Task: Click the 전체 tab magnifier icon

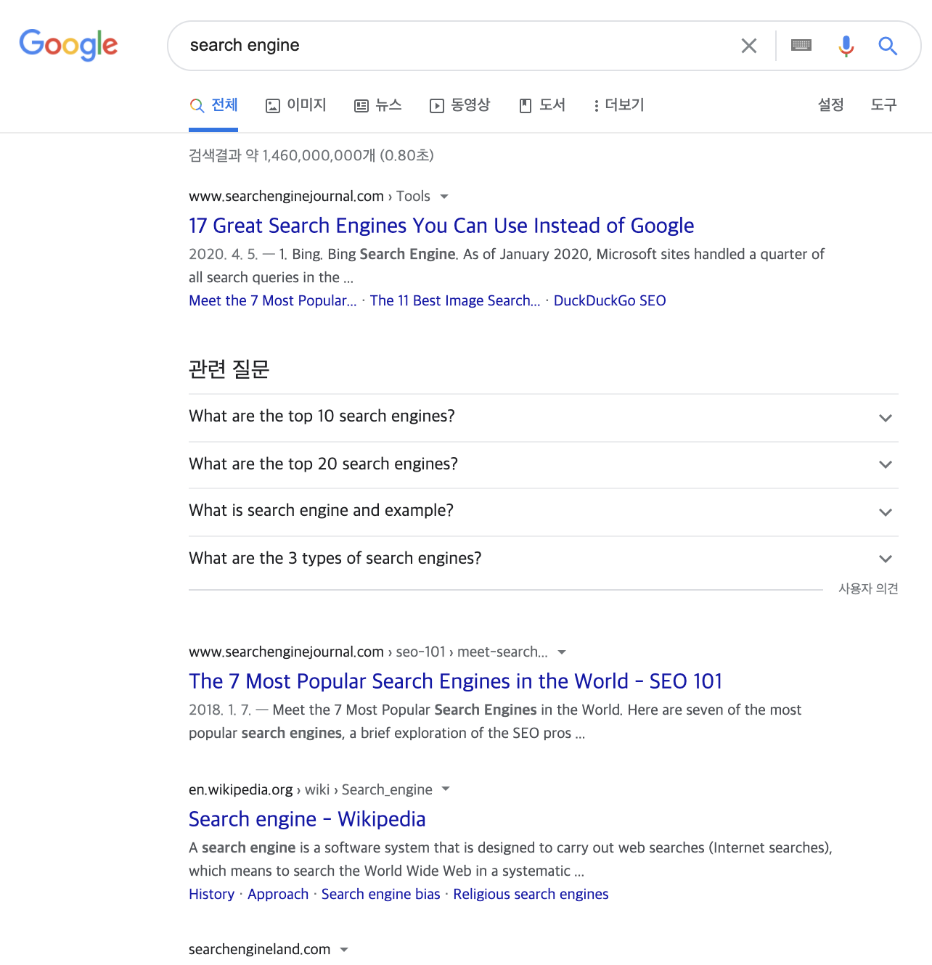Action: [x=197, y=106]
